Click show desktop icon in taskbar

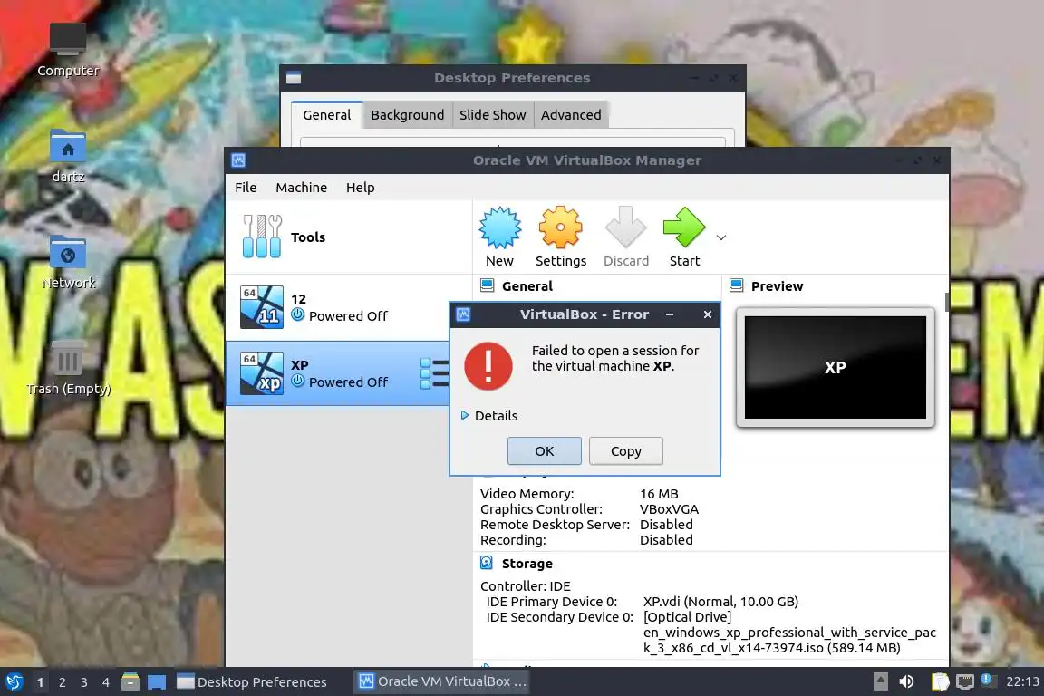coord(157,681)
